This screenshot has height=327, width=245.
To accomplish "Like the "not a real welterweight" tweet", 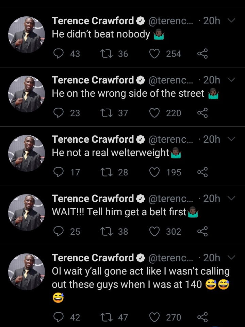I will [155, 172].
